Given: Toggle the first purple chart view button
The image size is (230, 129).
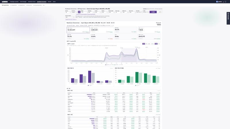Looking at the screenshot, I should (143, 44).
